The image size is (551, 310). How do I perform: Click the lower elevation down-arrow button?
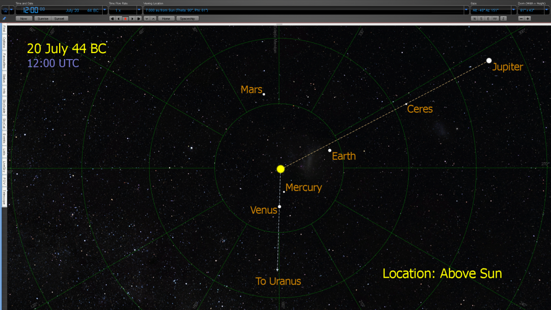coord(147,19)
